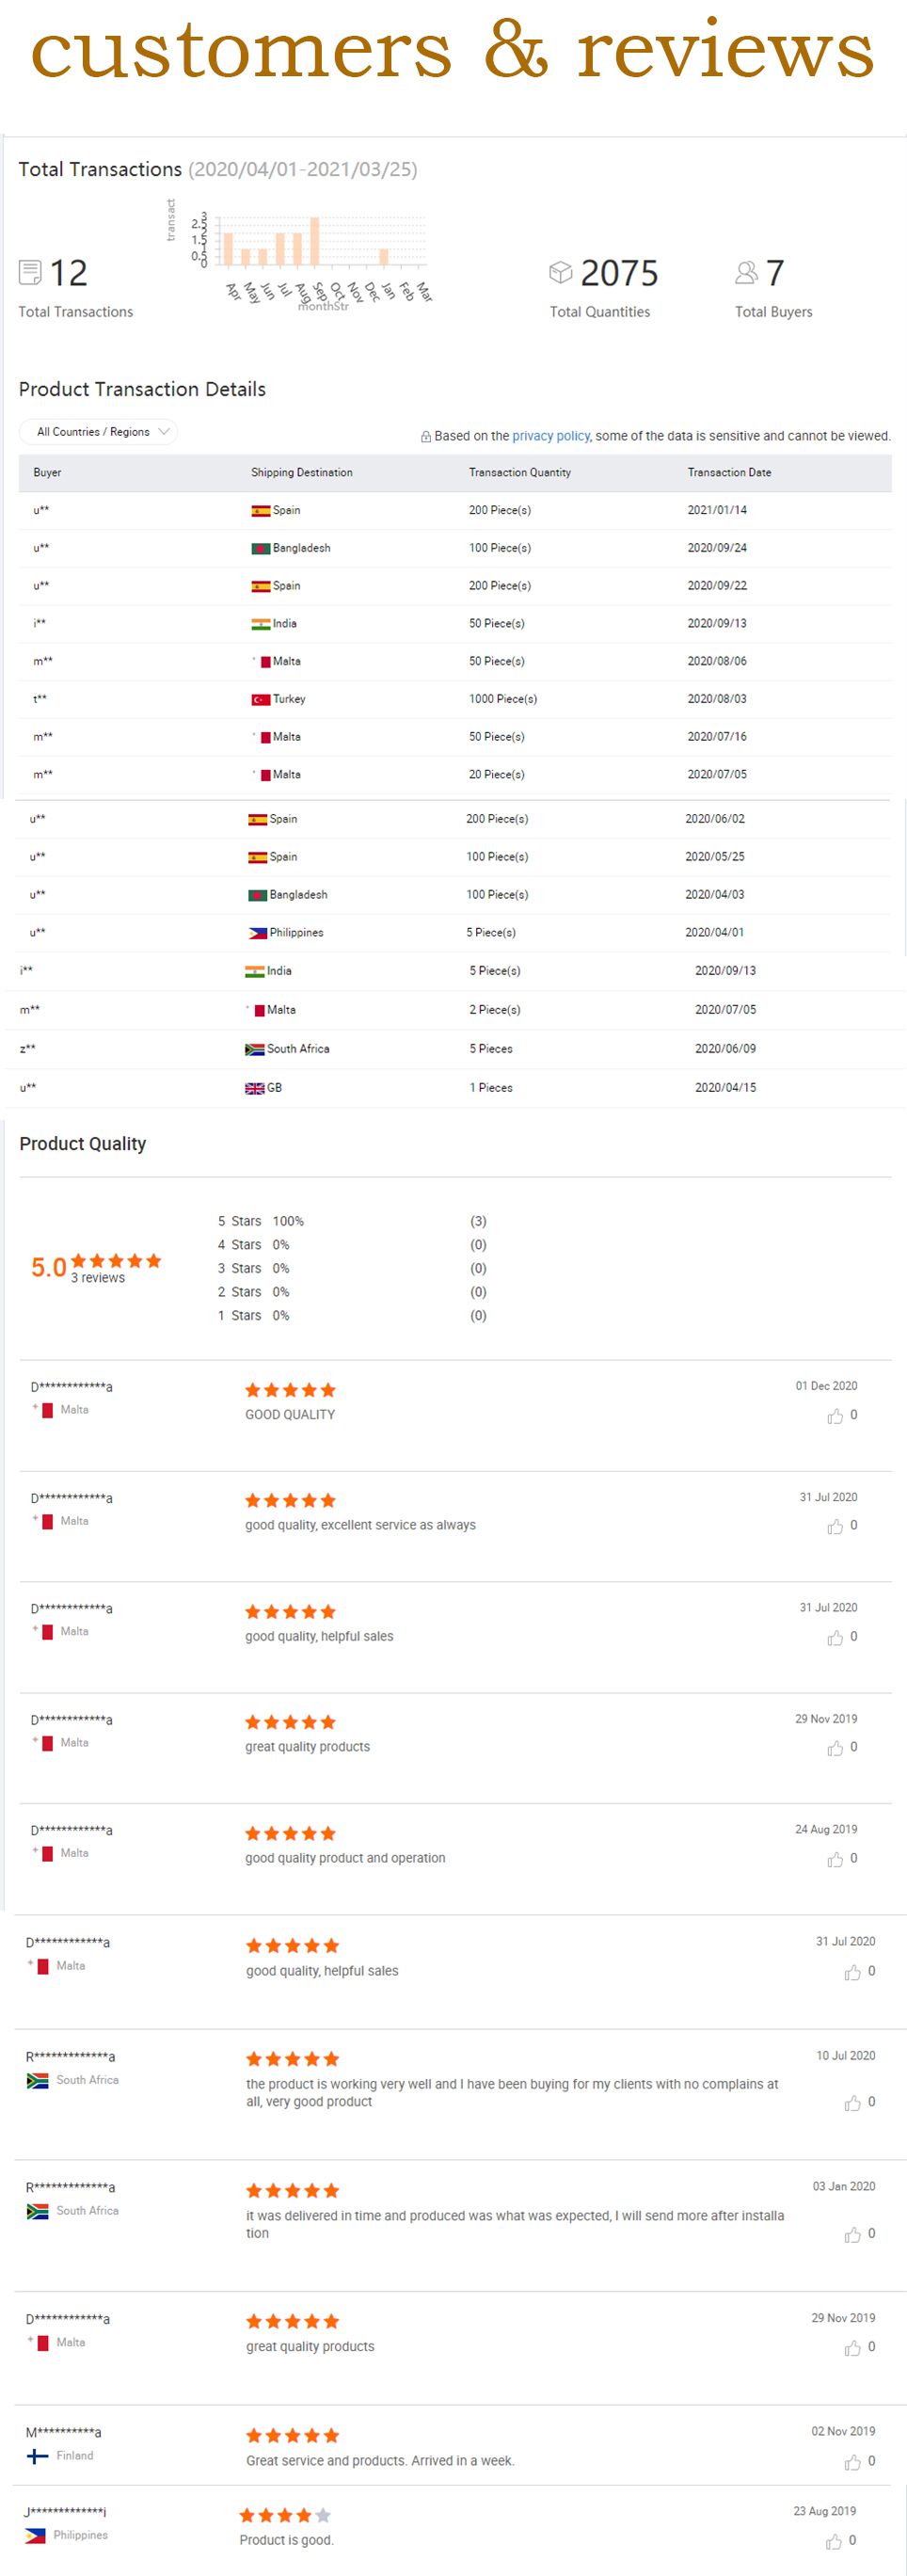The width and height of the screenshot is (907, 2576).
Task: Click the Turkey 1000 Piece(s) transaction row
Action: [454, 699]
